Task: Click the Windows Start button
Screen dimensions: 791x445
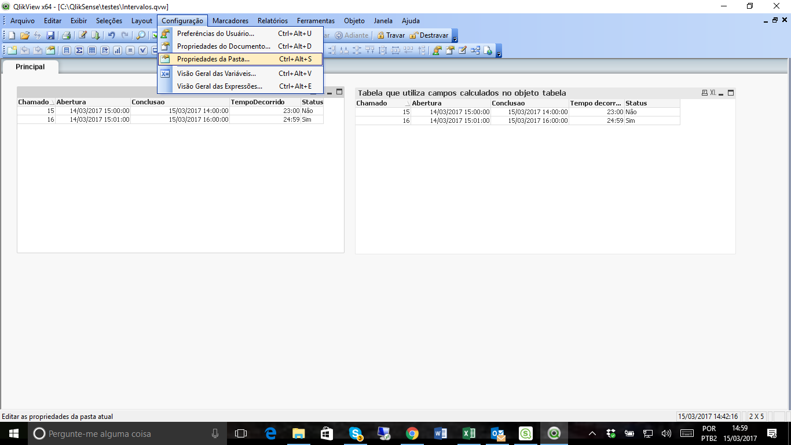Action: (13, 433)
